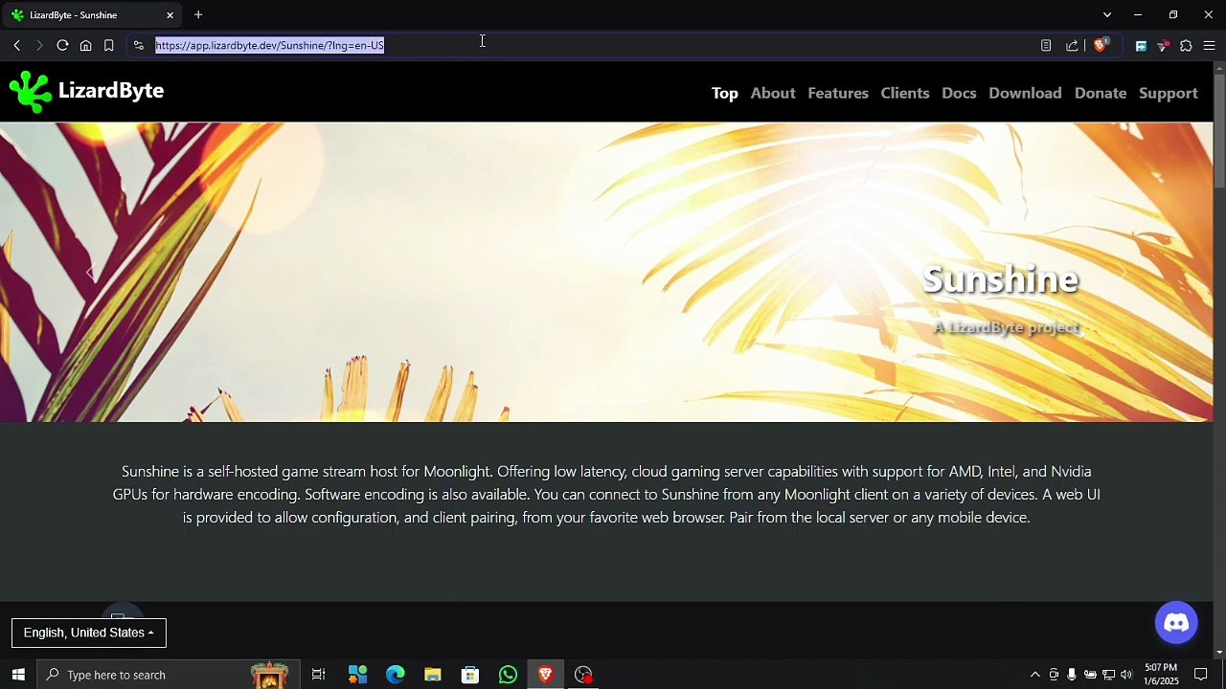Image resolution: width=1226 pixels, height=689 pixels.
Task: Click the microphone system tray icon
Action: point(1072,675)
